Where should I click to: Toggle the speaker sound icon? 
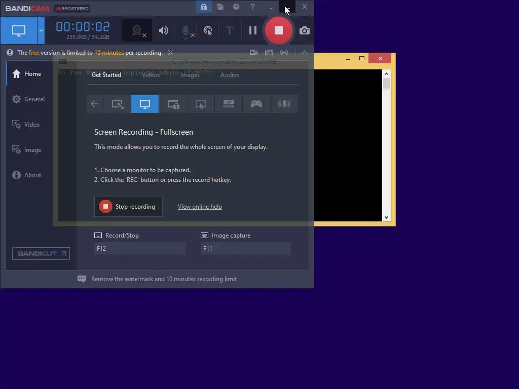pos(164,30)
